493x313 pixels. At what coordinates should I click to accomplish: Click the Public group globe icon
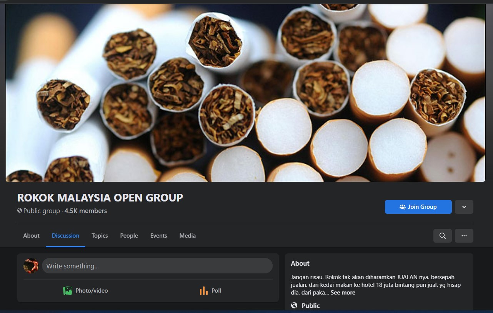click(20, 211)
